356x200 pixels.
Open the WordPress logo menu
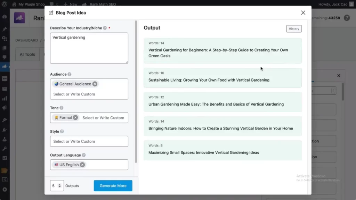(x=4, y=4)
